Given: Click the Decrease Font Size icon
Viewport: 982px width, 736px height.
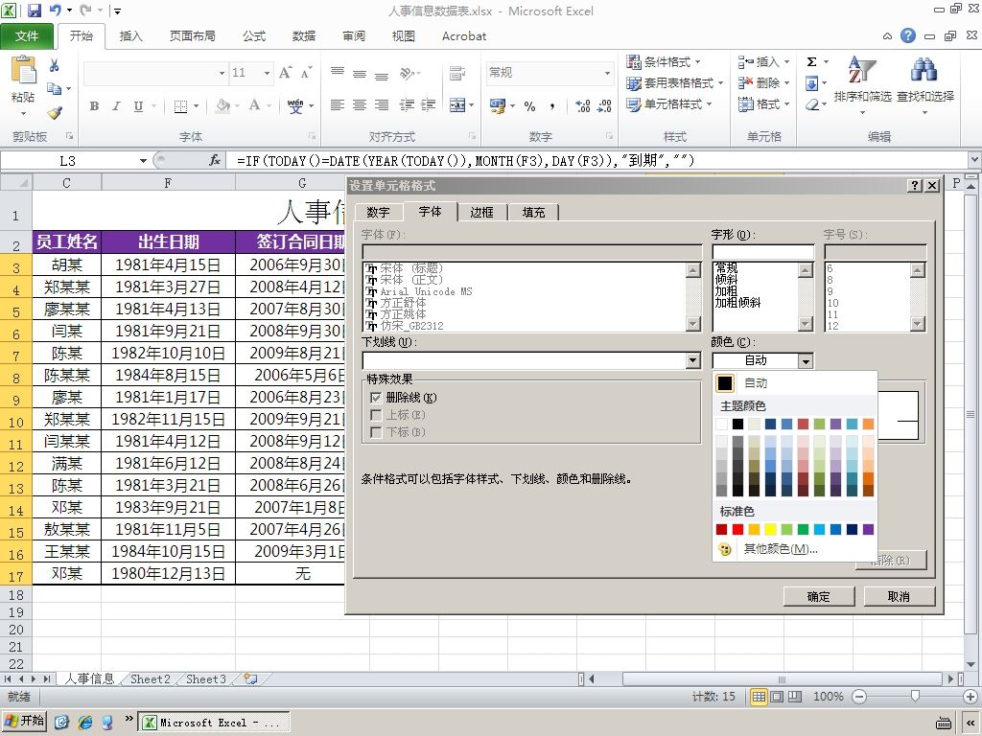Looking at the screenshot, I should [x=306, y=73].
